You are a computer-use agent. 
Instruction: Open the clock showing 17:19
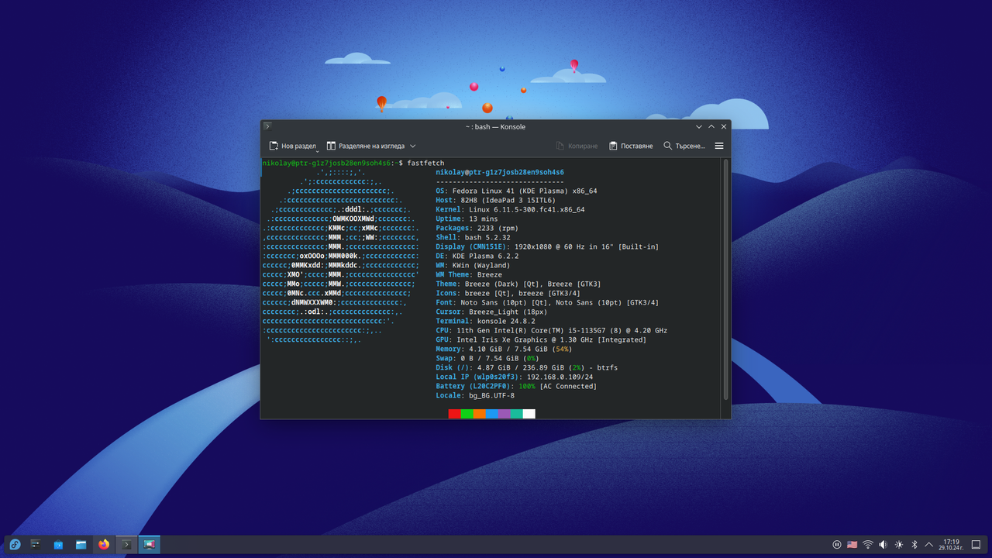coord(951,545)
